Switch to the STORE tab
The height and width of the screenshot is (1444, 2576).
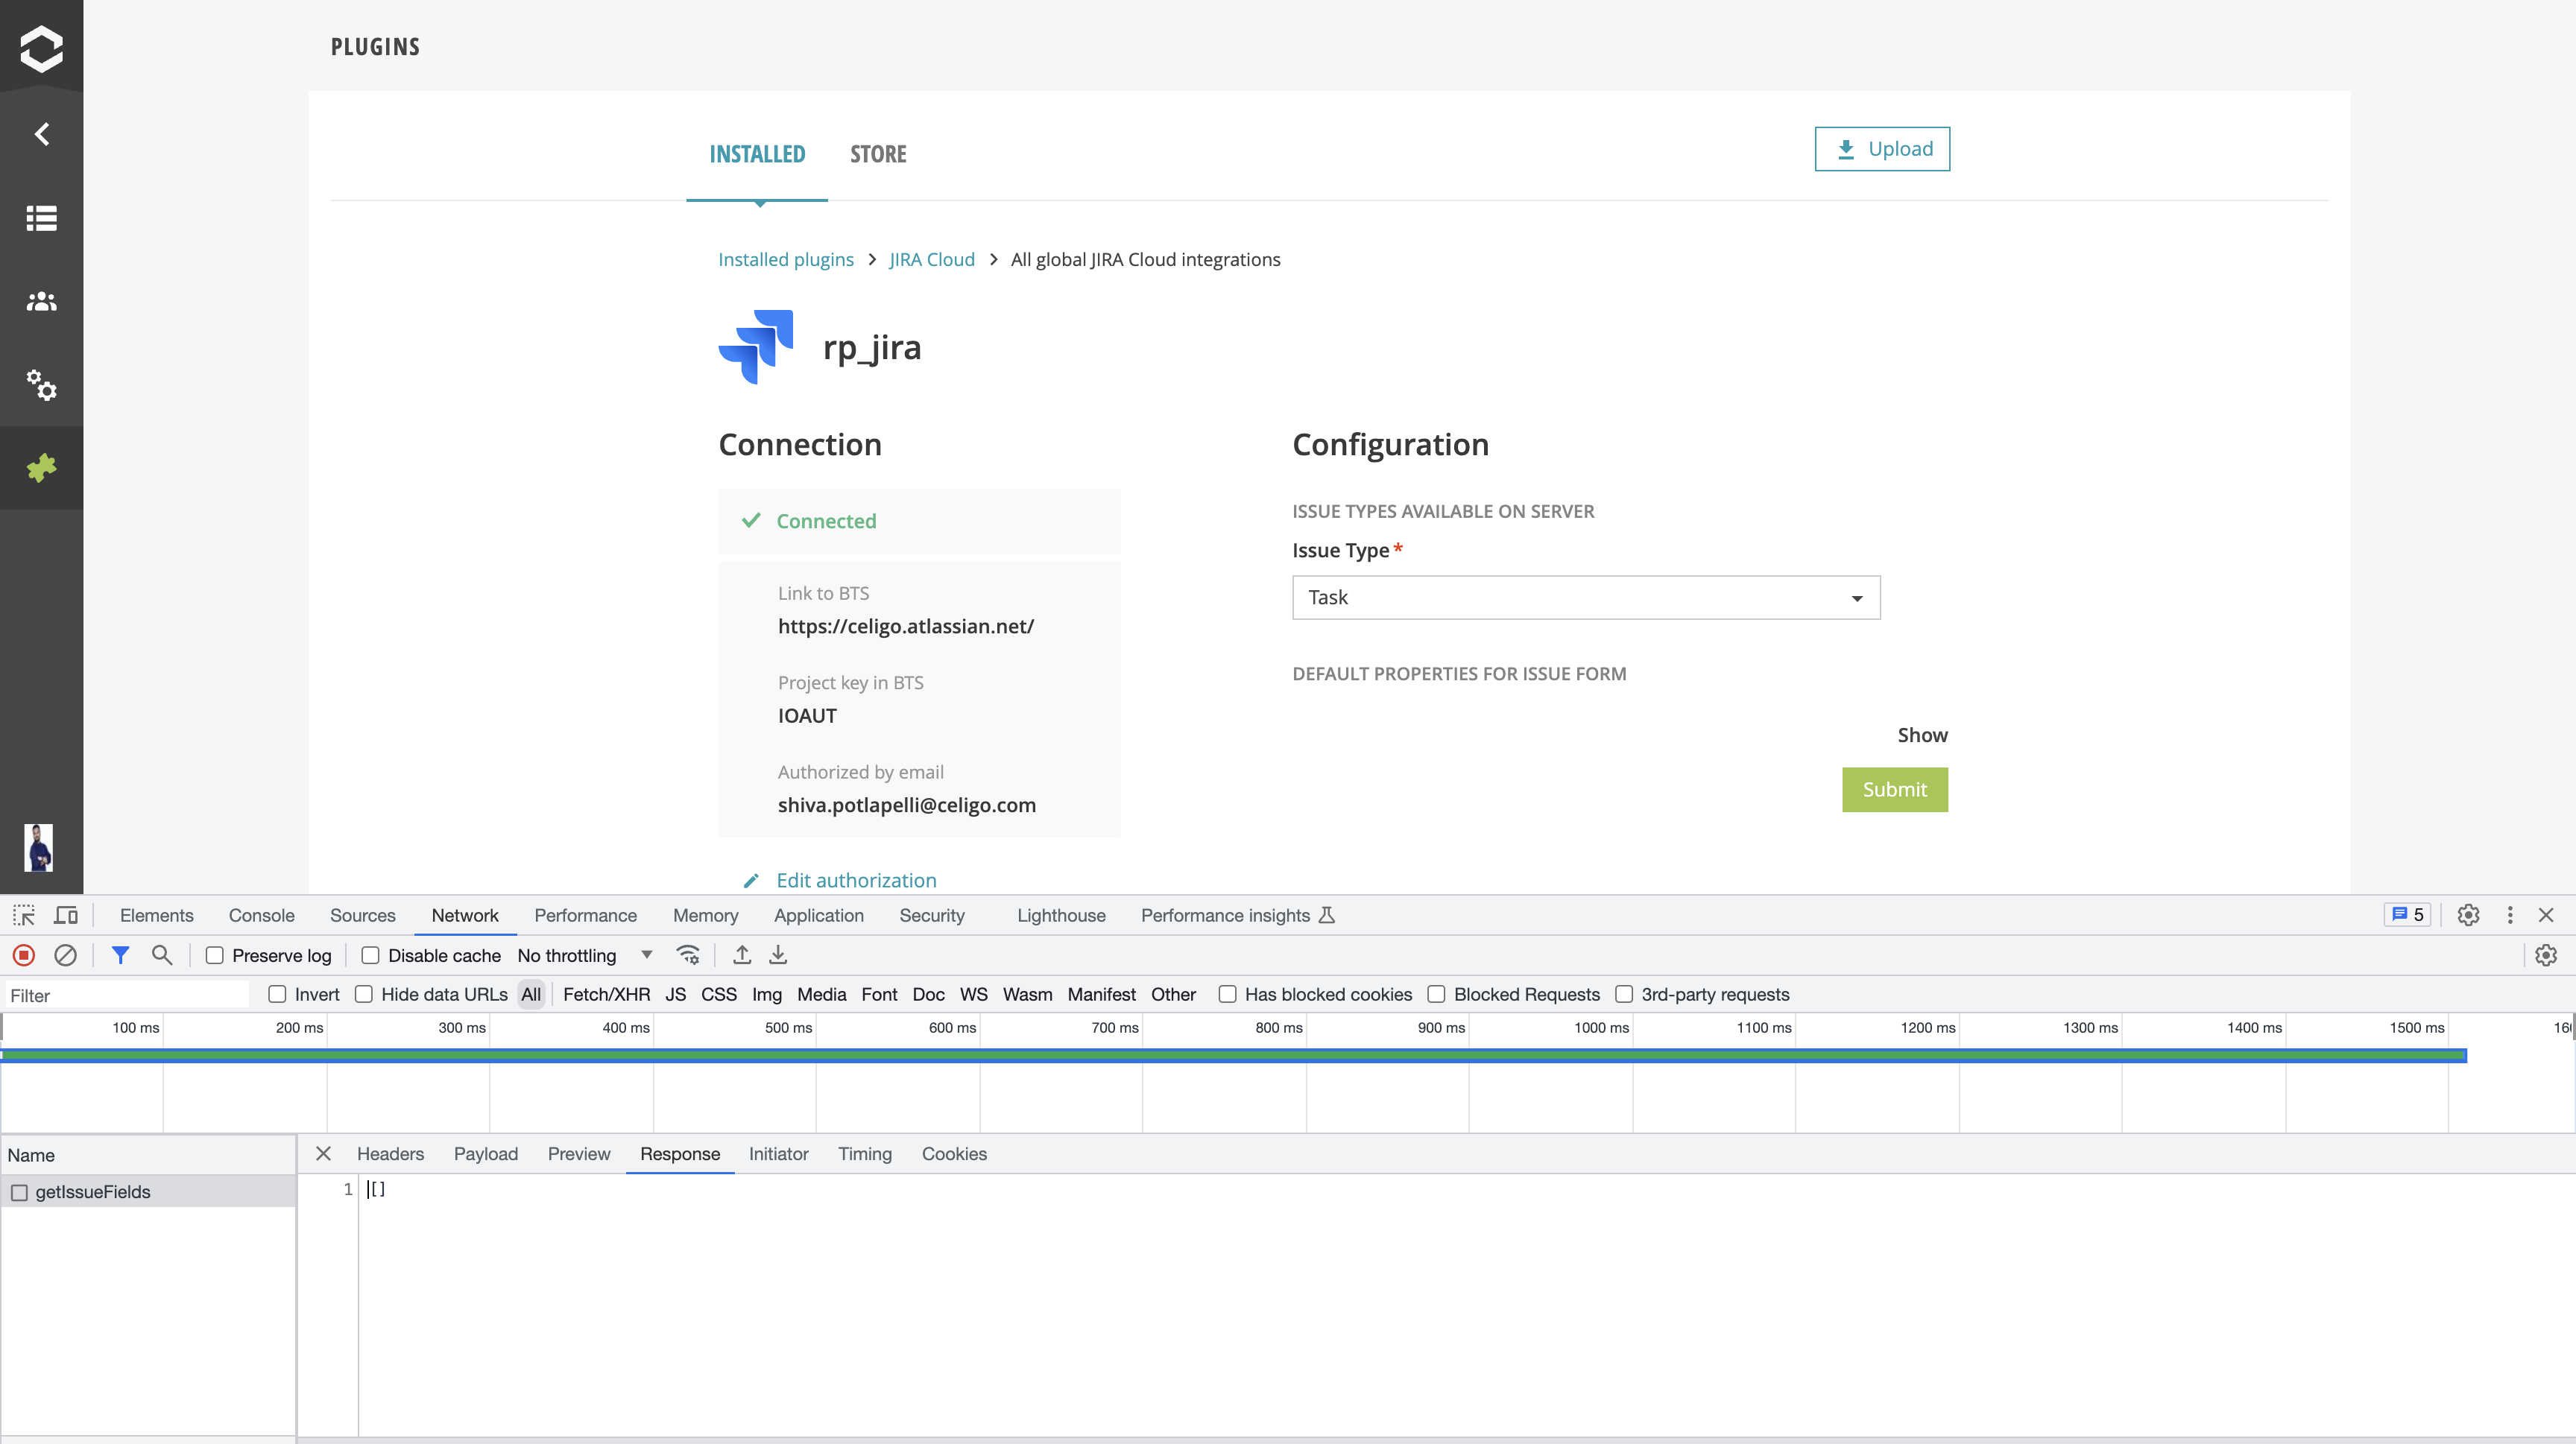pos(877,154)
